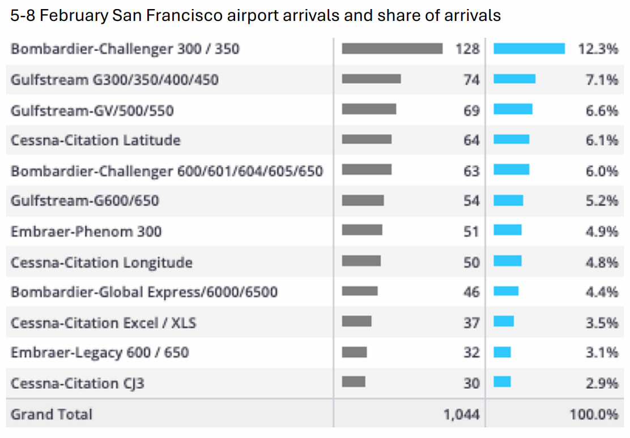
Task: Select the Gulfstream-G600/650 row label
Action: pyautogui.click(x=85, y=200)
